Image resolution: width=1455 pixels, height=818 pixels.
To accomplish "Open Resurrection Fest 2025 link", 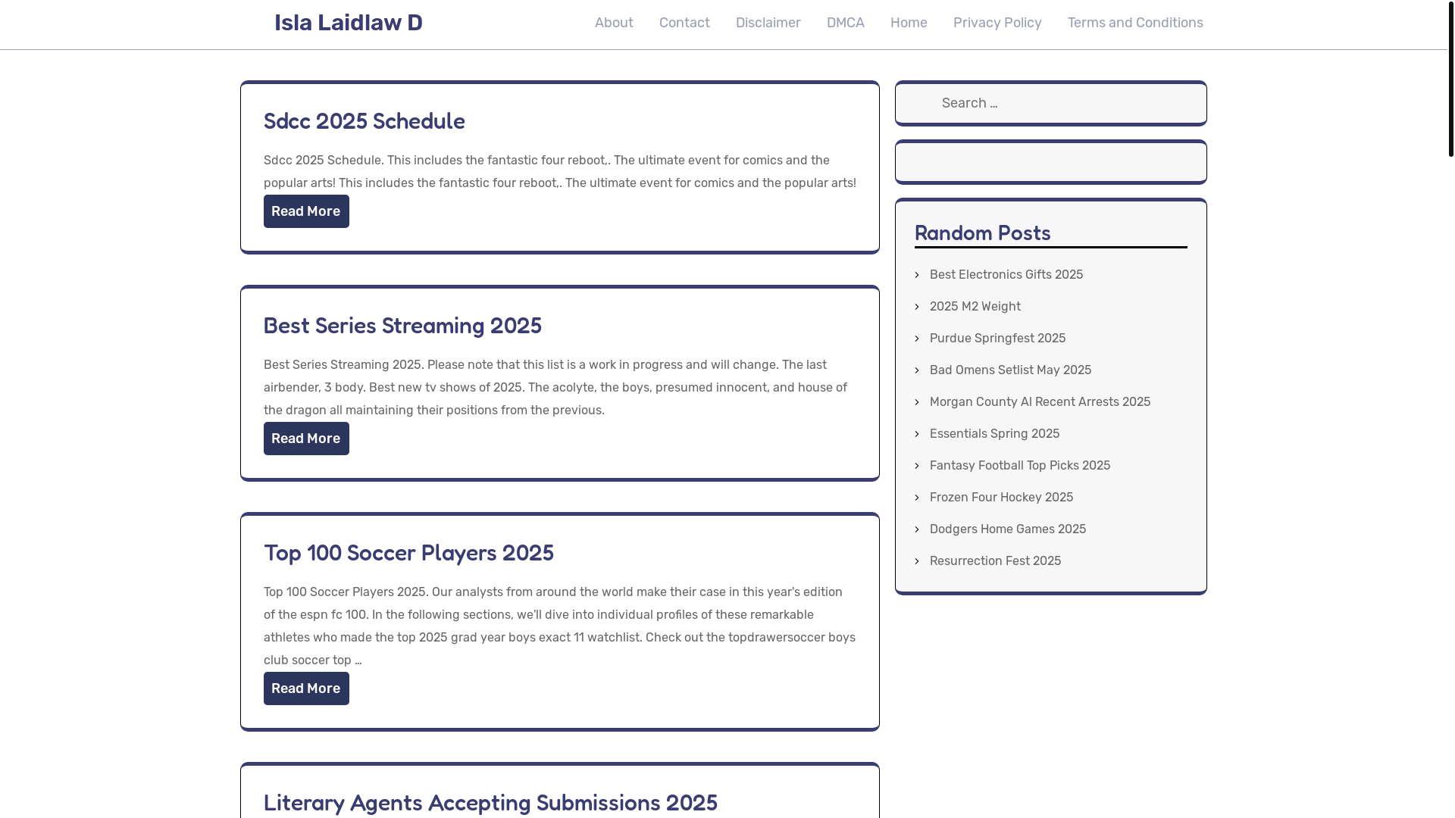I will point(995,561).
